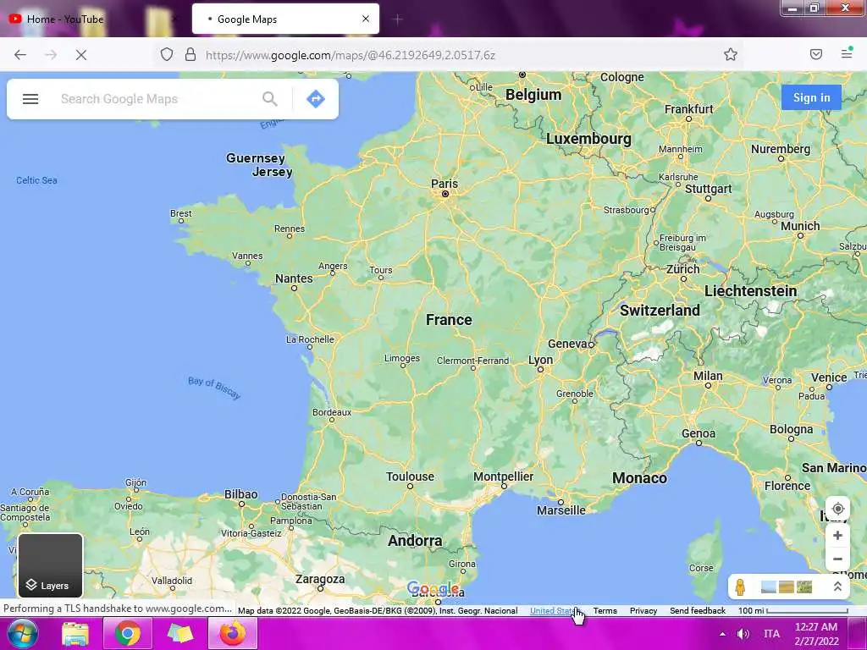Open the Terms link
The image size is (867, 650).
click(605, 611)
